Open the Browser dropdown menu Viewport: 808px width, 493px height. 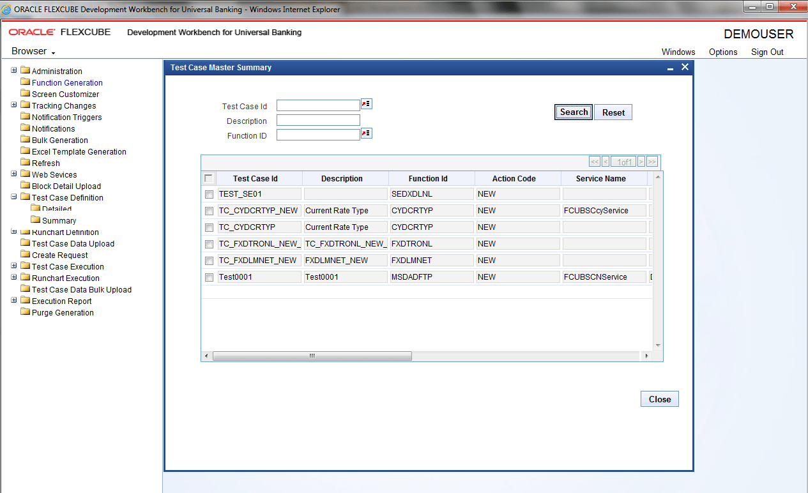pyautogui.click(x=33, y=51)
